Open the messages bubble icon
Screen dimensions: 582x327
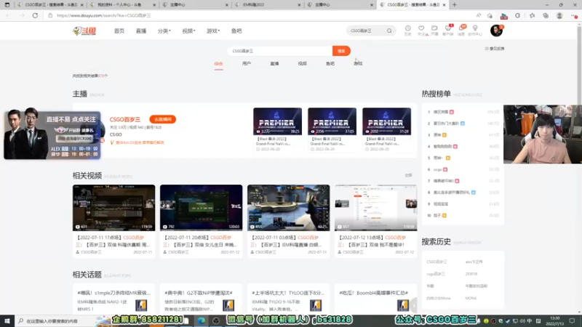click(x=462, y=31)
